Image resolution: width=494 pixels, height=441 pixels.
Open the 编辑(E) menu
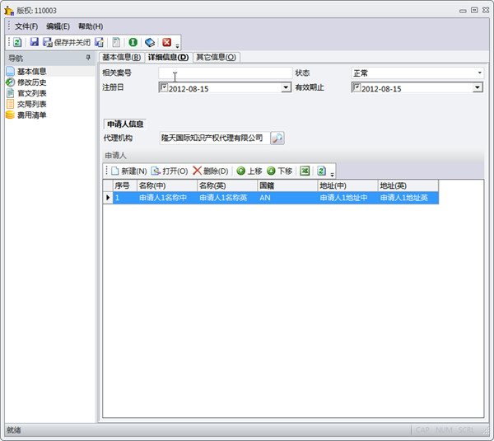58,26
